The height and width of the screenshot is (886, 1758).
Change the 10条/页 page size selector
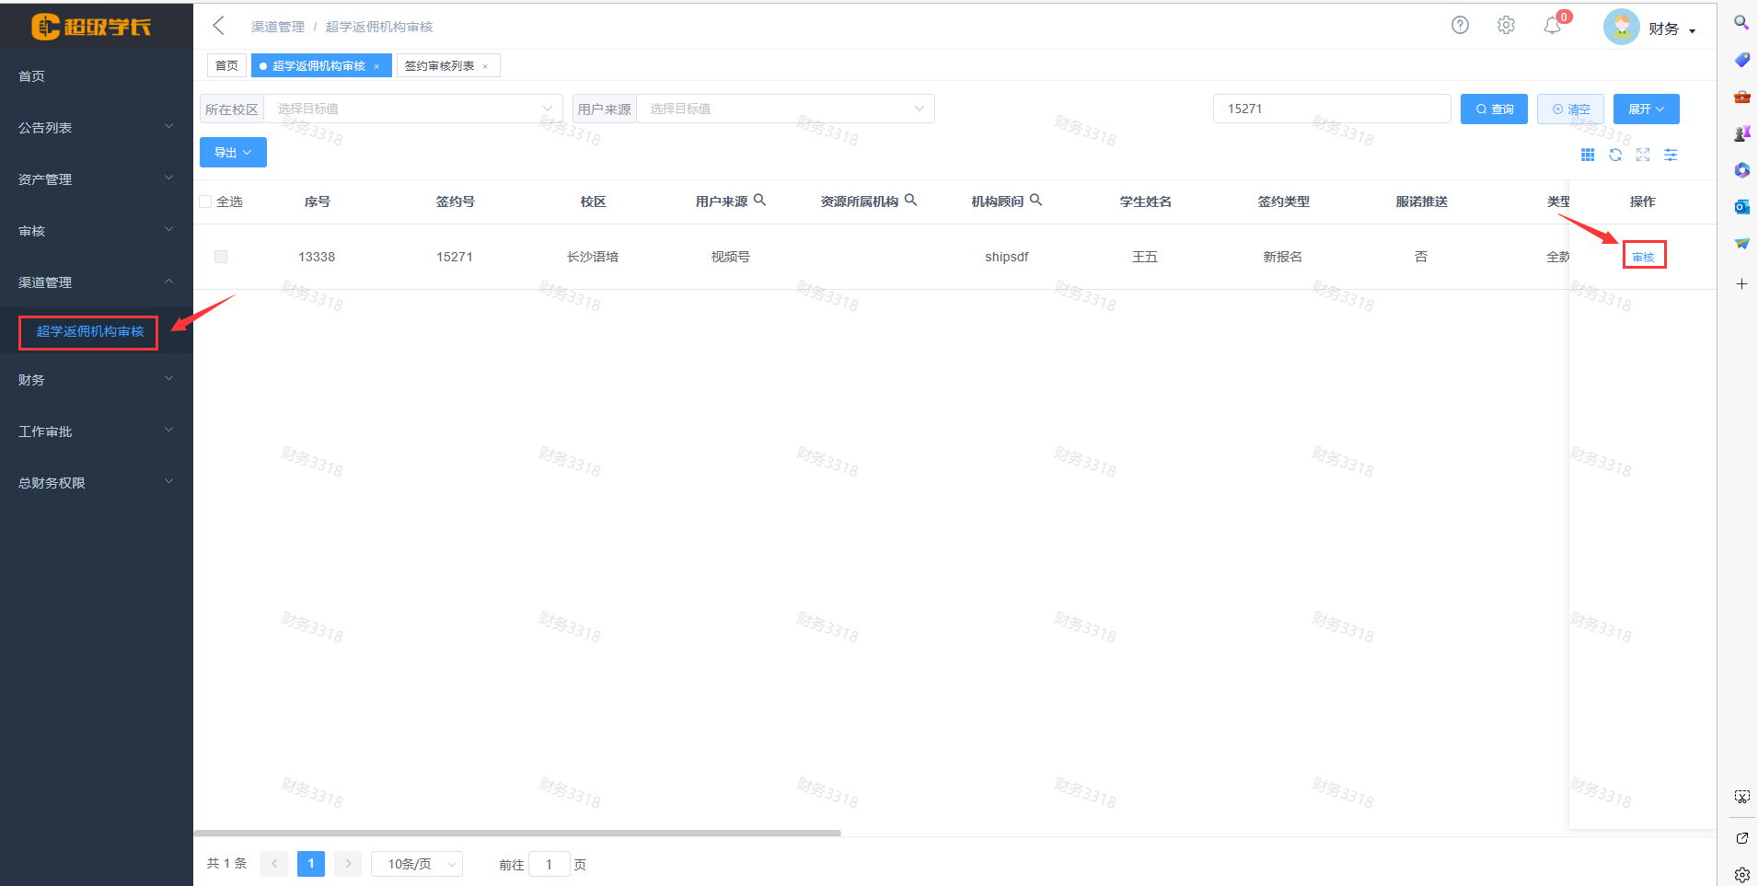point(417,864)
